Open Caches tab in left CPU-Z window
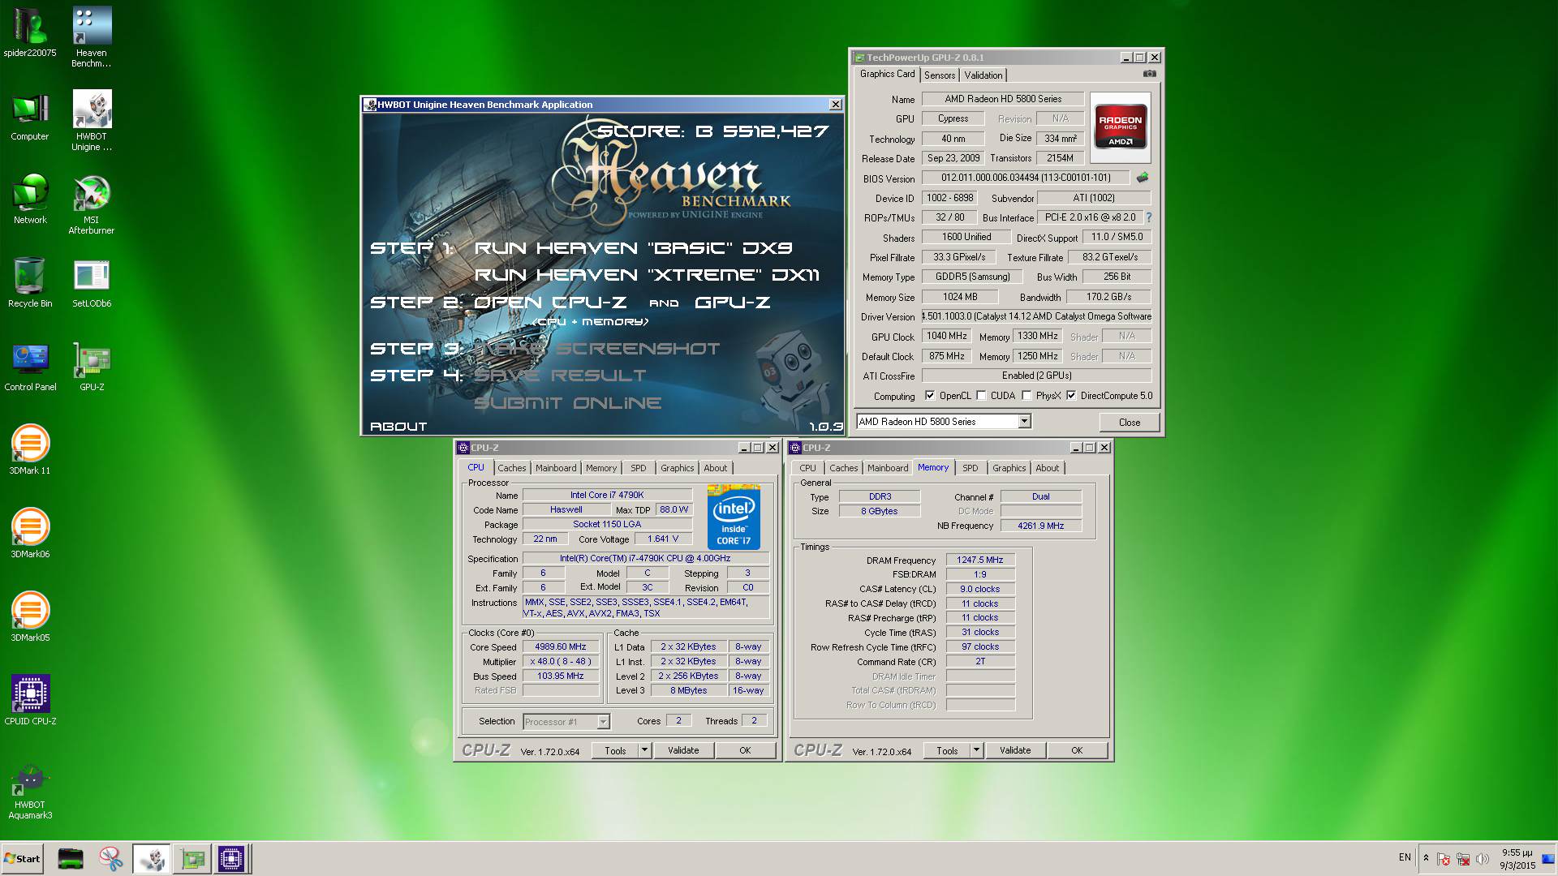This screenshot has width=1558, height=876. coord(512,468)
